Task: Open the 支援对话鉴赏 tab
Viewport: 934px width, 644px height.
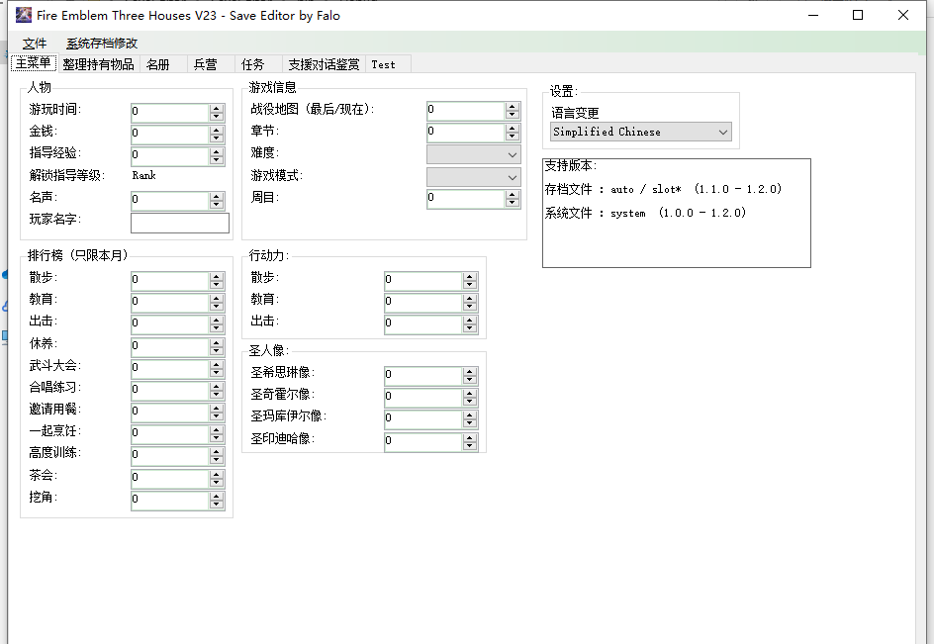Action: click(325, 64)
